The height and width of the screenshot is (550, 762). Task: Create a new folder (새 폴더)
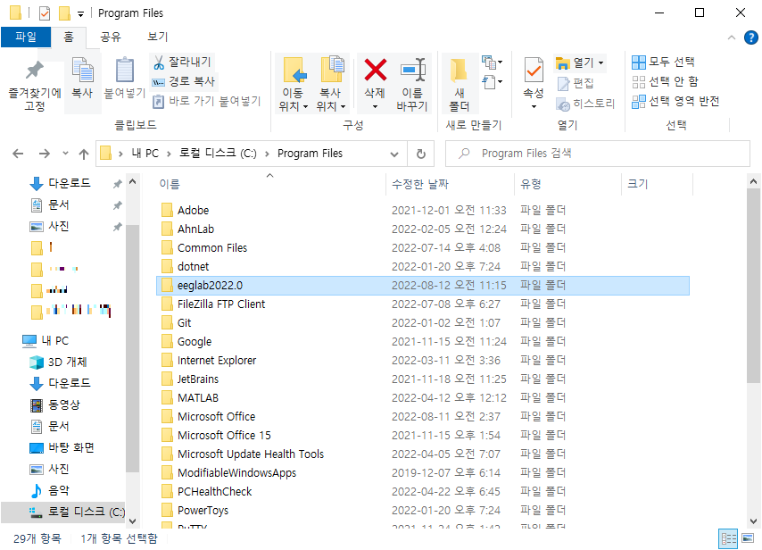(x=460, y=85)
